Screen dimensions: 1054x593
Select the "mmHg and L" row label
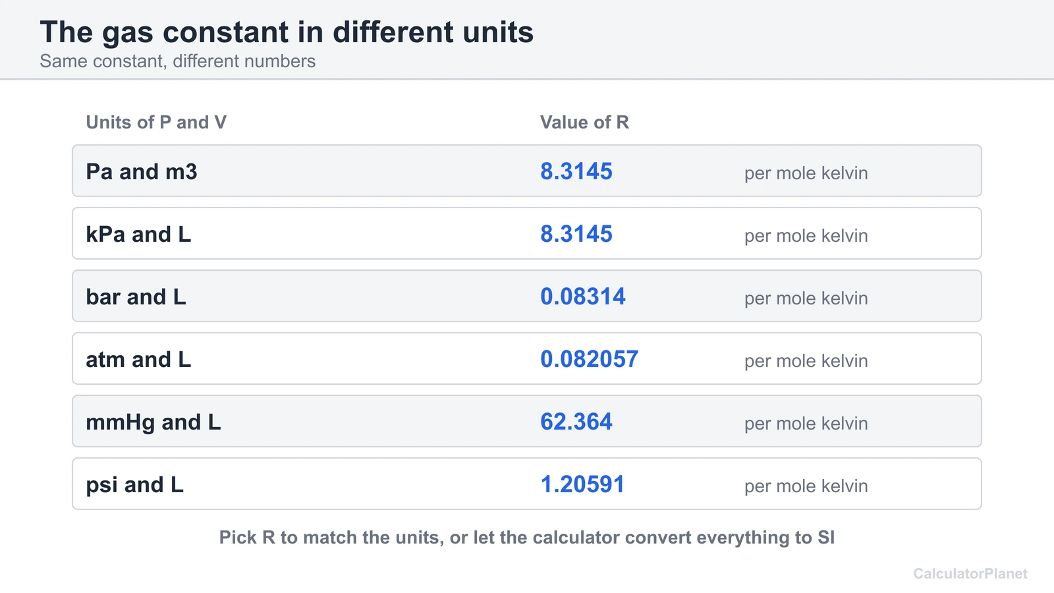point(153,422)
